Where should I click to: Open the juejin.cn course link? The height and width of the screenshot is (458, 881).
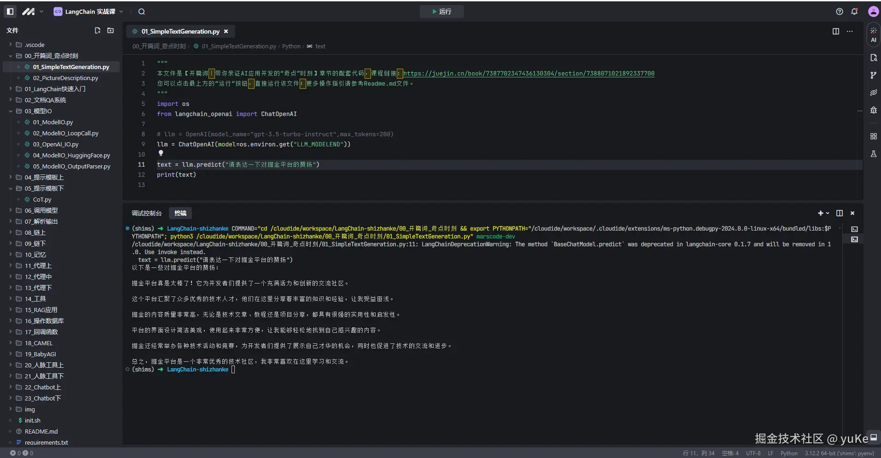528,73
